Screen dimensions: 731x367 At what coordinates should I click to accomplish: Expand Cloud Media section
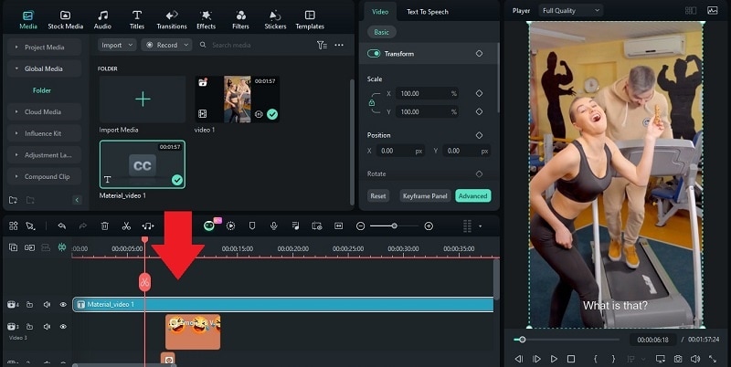(x=44, y=111)
